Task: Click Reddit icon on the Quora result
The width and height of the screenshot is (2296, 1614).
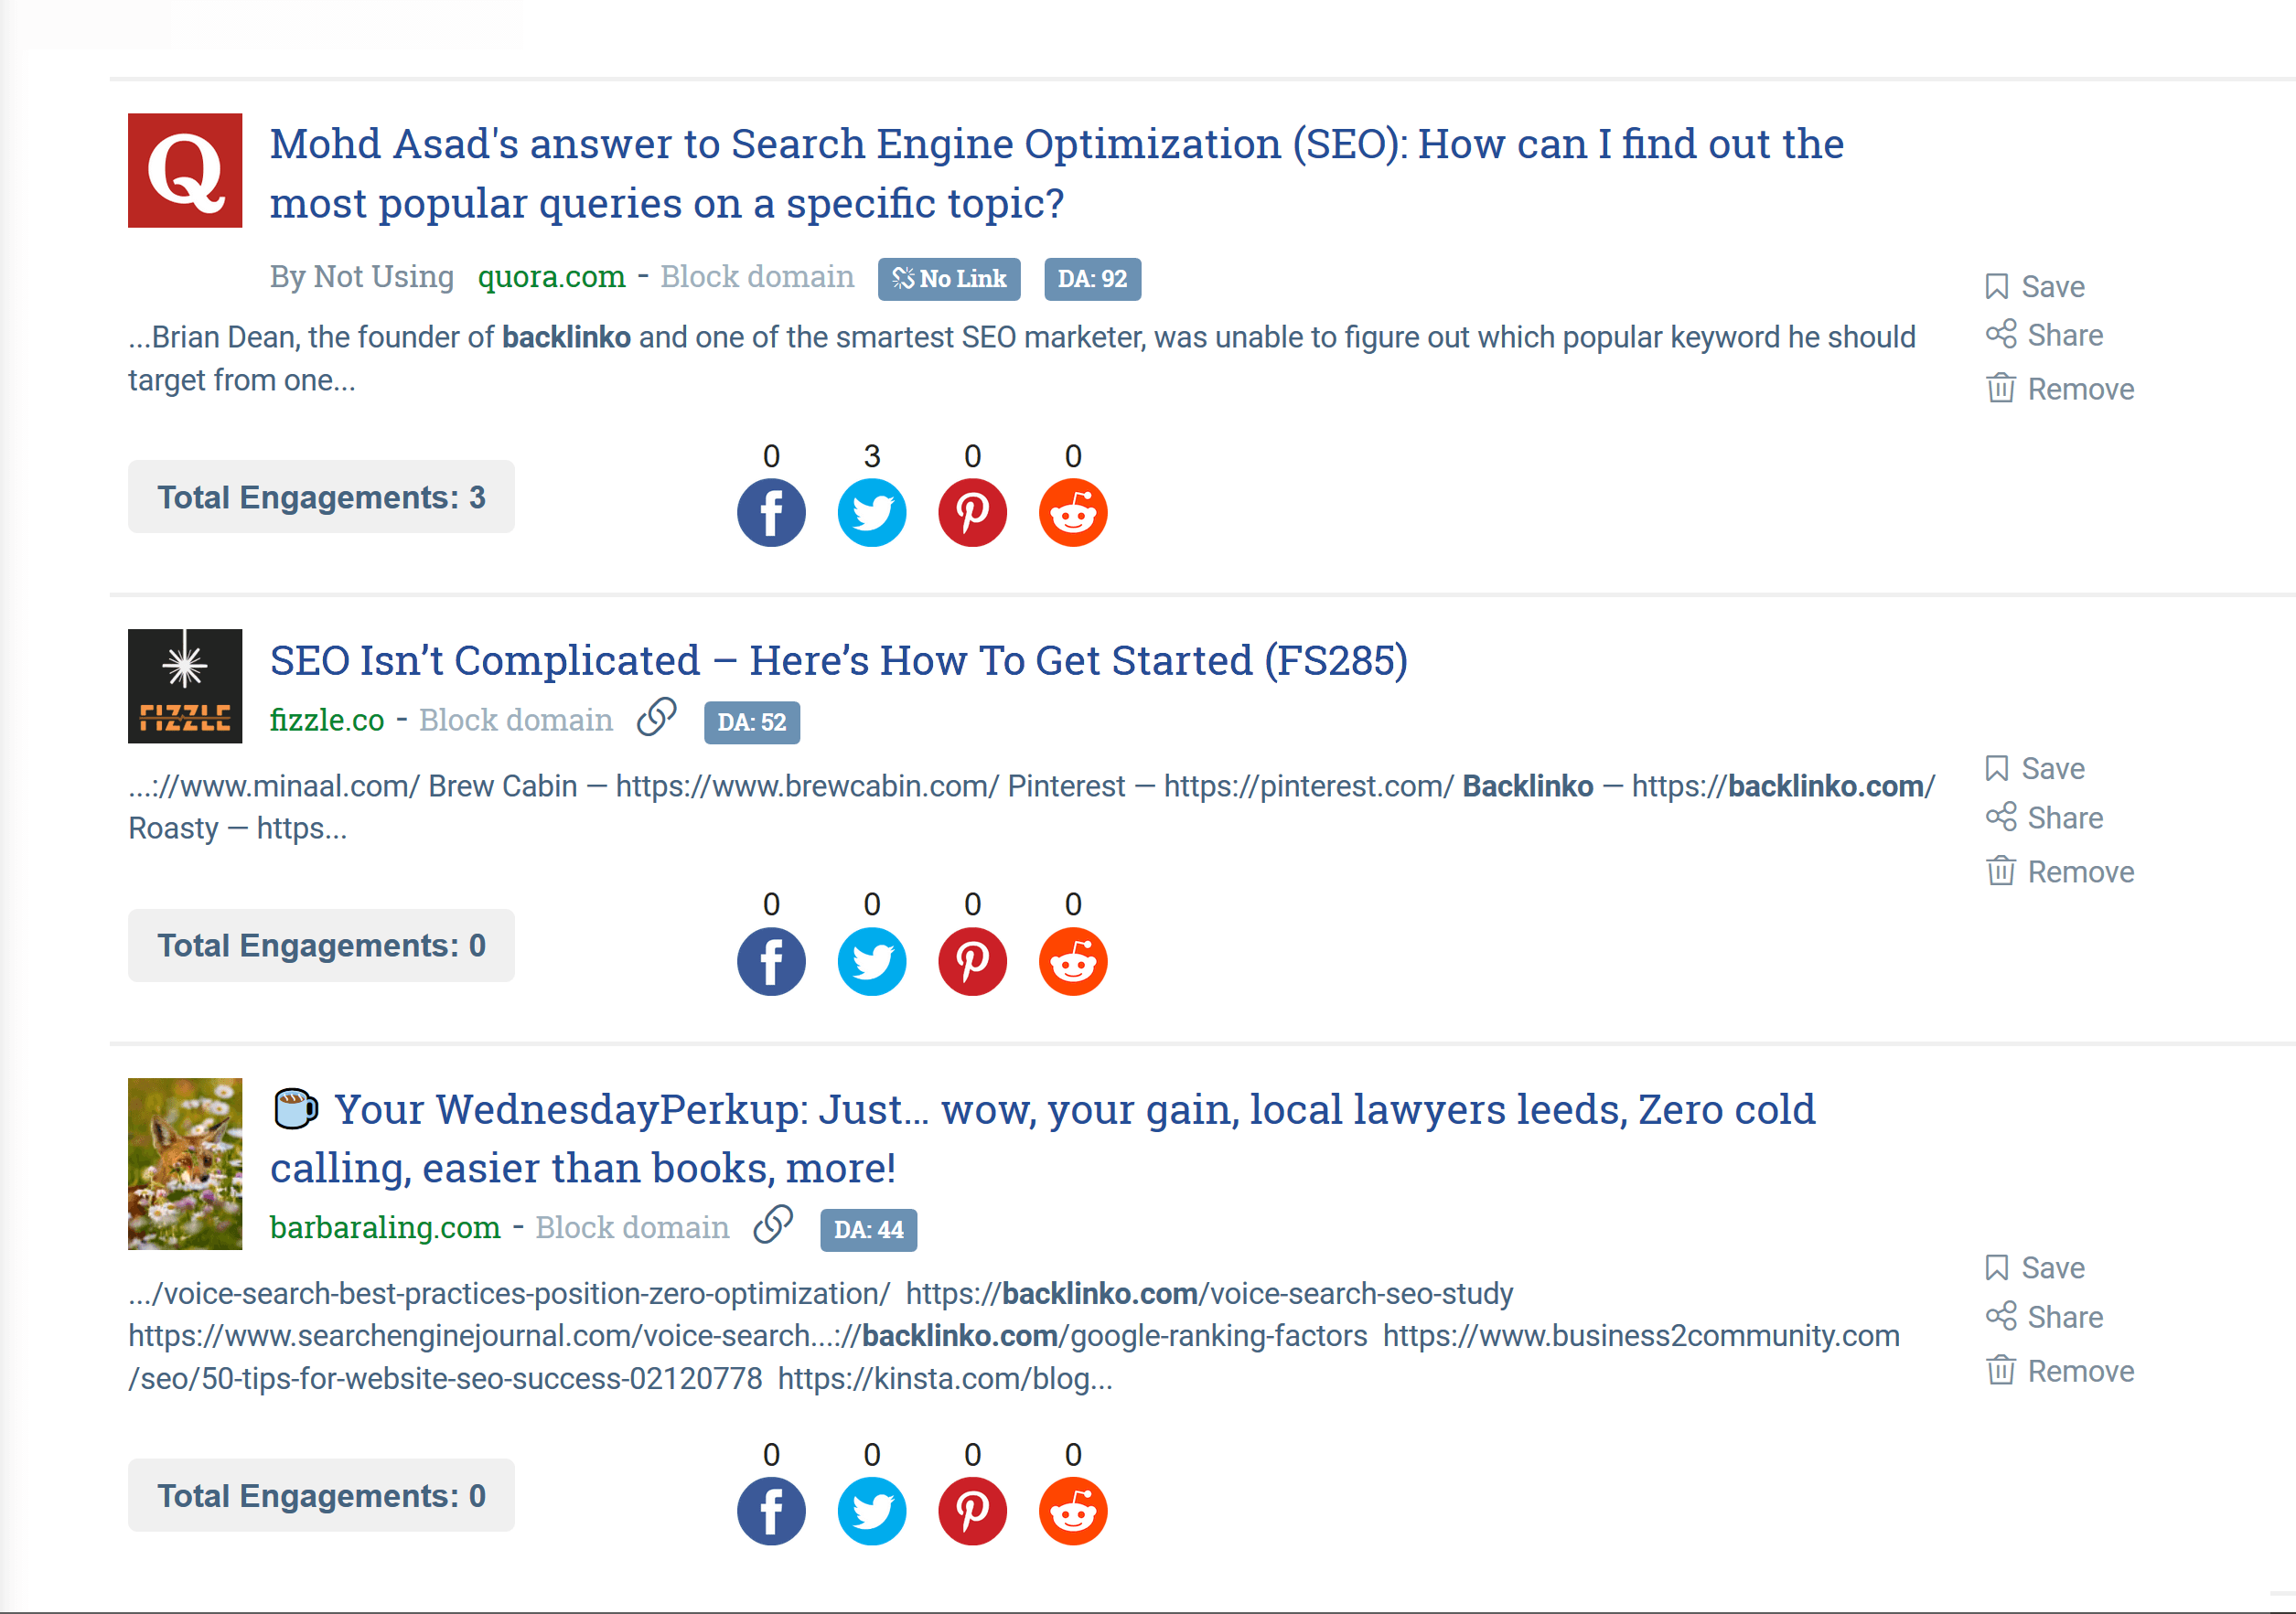Action: (x=1073, y=513)
